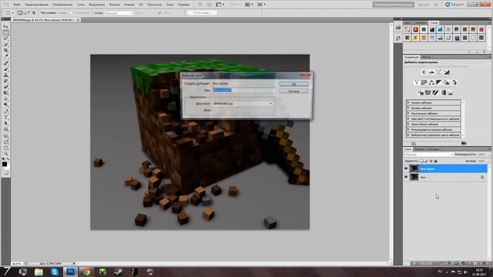This screenshot has width=493, height=277.
Task: Select the 'Фон' layer thumbnail
Action: (x=414, y=177)
